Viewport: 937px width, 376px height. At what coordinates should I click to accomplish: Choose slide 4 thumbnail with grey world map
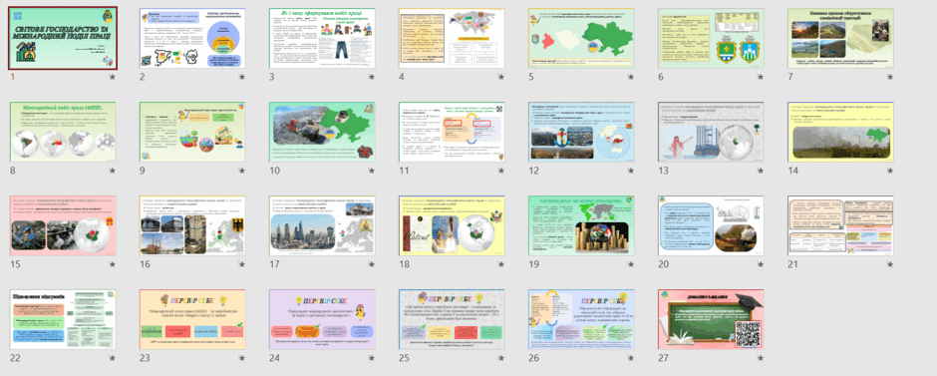452,38
